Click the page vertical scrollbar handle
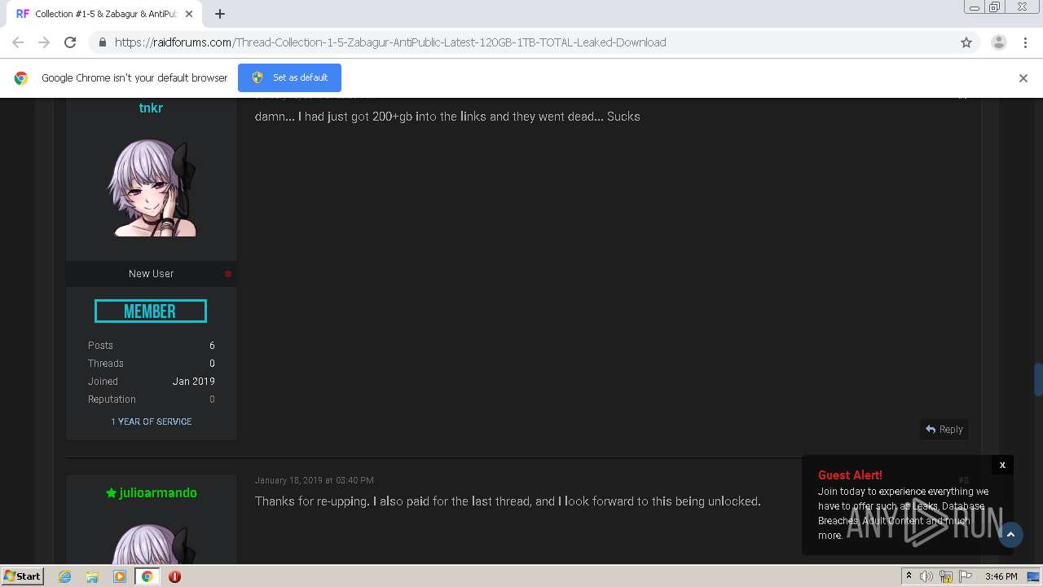Viewport: 1043px width, 587px height. 1038,380
